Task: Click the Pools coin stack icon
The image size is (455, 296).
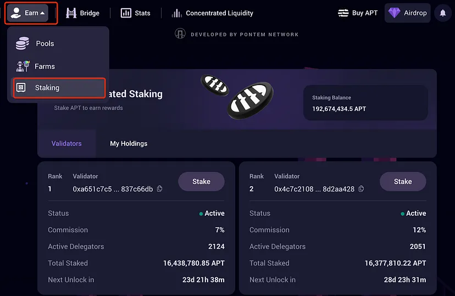Action: coord(23,43)
